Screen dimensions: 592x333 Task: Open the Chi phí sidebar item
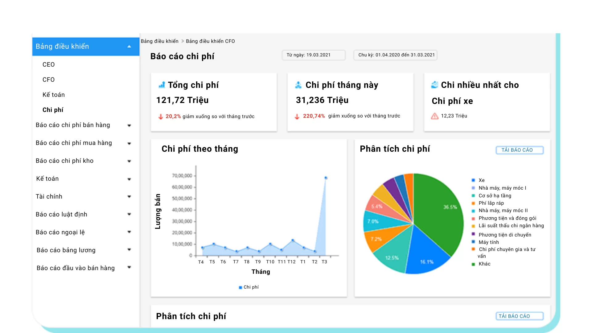[x=53, y=110]
